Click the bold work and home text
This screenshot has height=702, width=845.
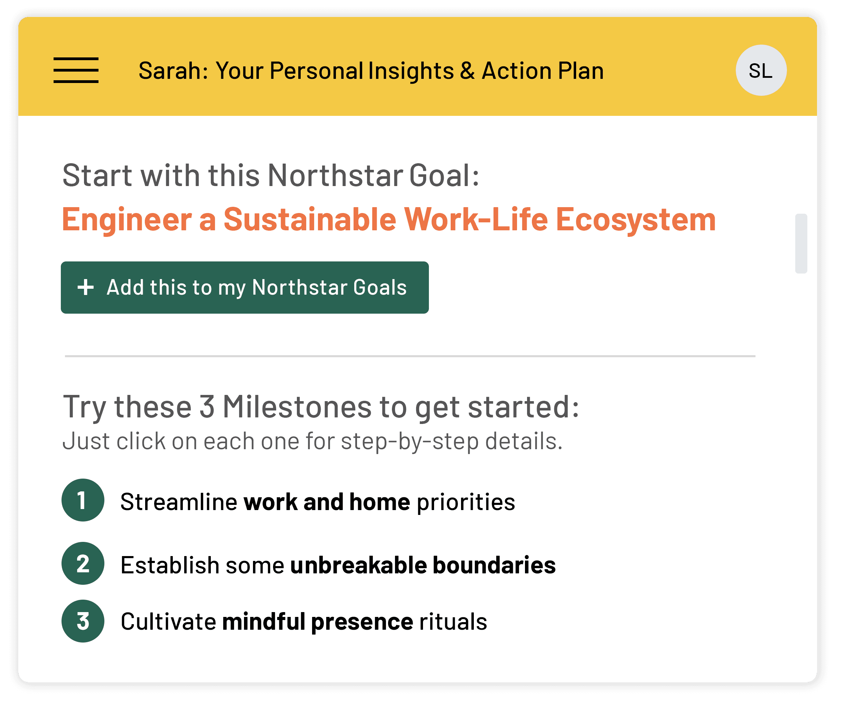327,502
